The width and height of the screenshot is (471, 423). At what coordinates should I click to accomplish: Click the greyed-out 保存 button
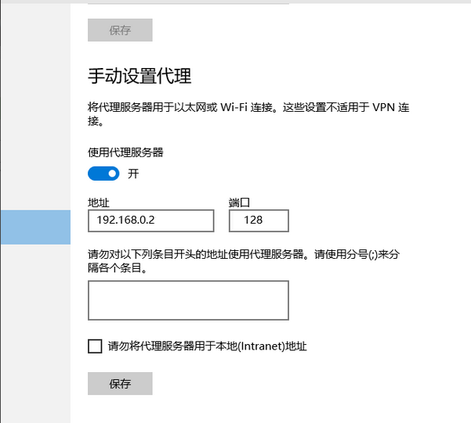pyautogui.click(x=120, y=30)
